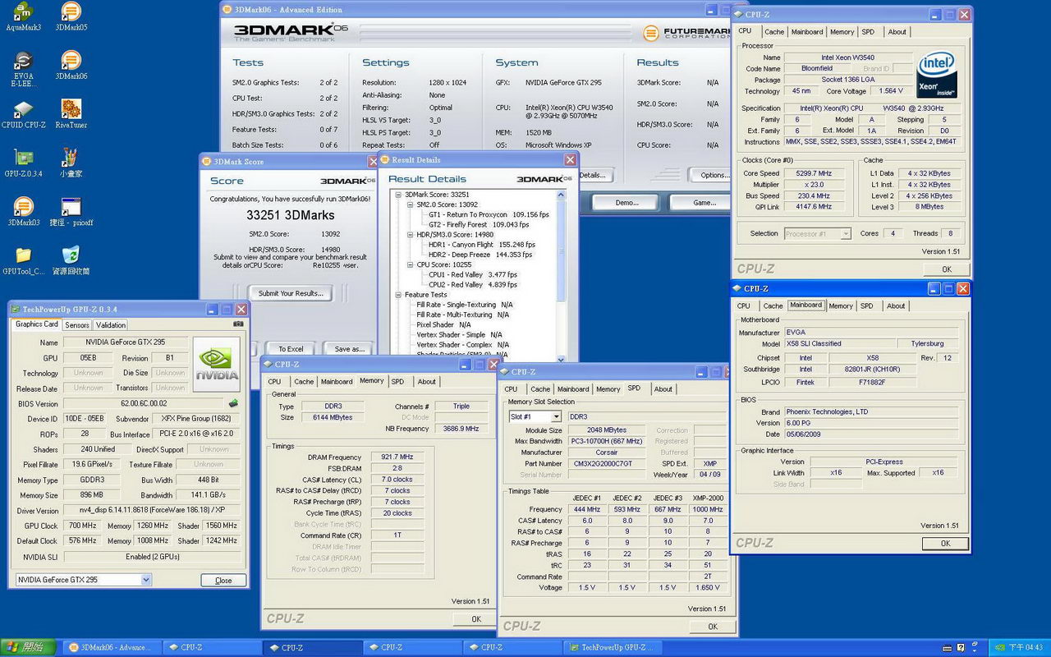Click the Submit Your Results button
The height and width of the screenshot is (657, 1051).
click(291, 293)
